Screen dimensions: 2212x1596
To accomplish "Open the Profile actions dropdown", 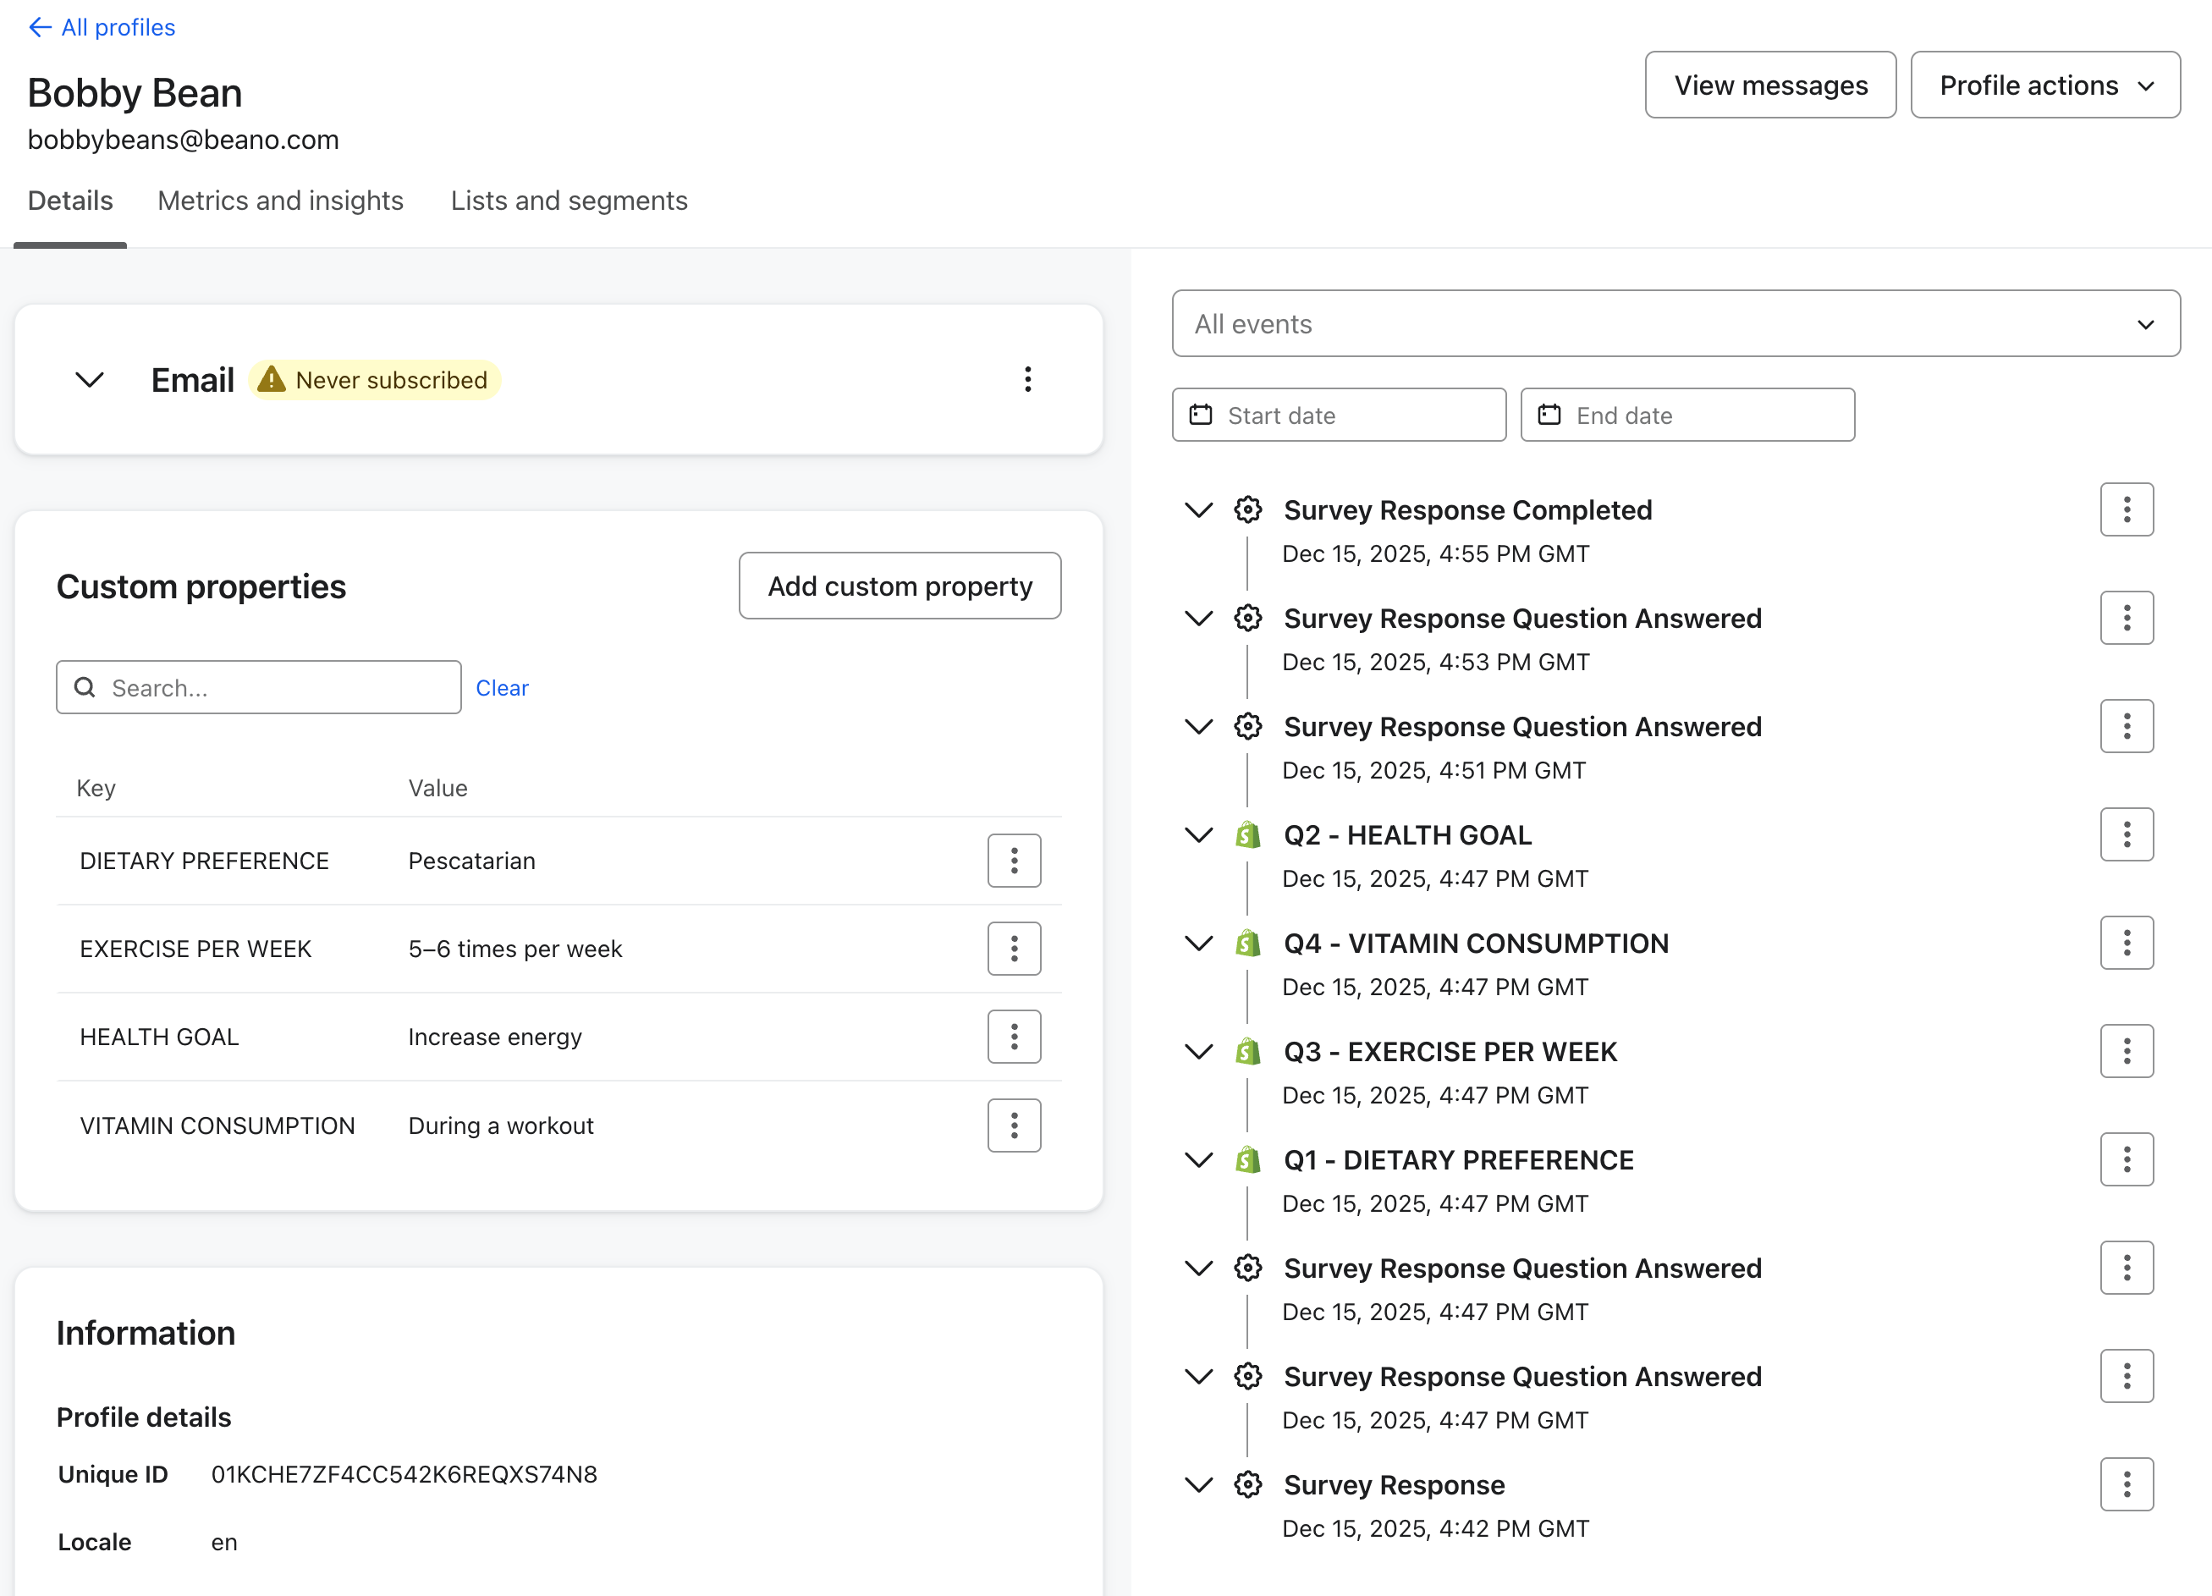I will click(x=2045, y=85).
